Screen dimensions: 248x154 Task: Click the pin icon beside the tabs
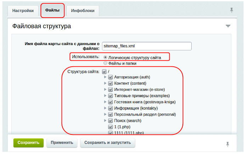(x=232, y=10)
